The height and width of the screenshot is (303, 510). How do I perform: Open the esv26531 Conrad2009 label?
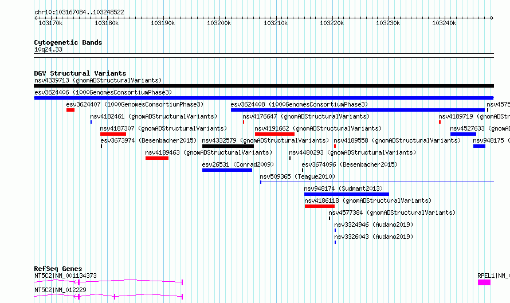(238, 164)
